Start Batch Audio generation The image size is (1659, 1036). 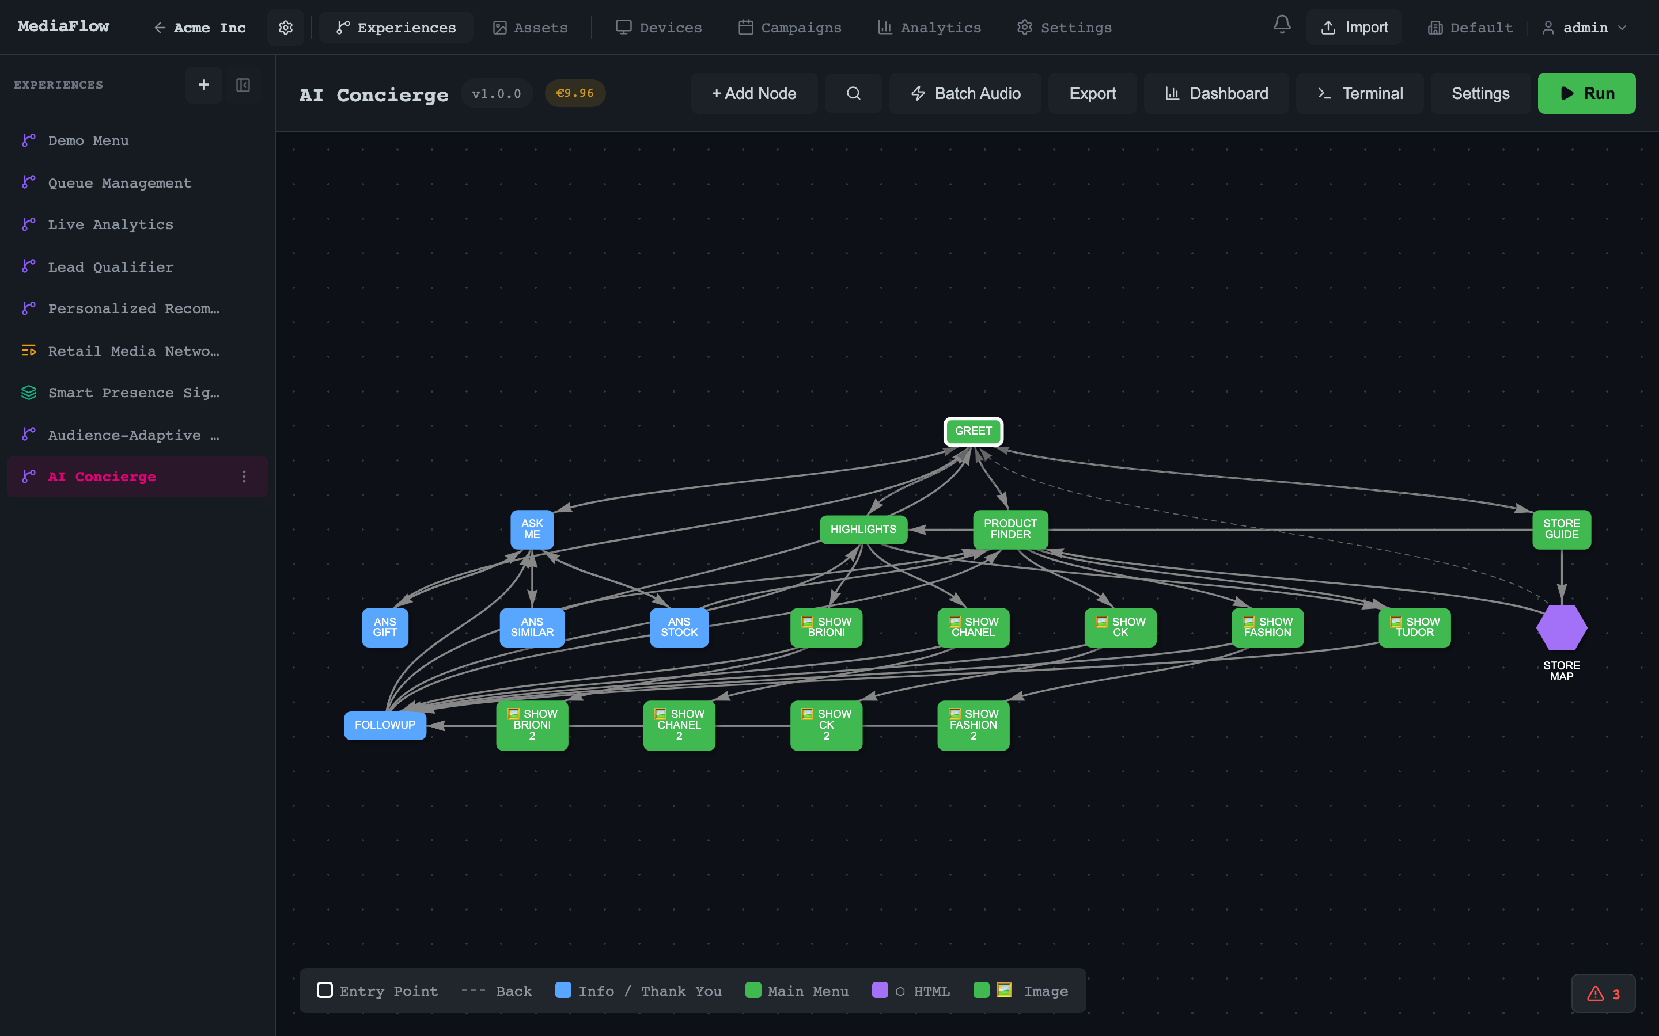pos(964,93)
